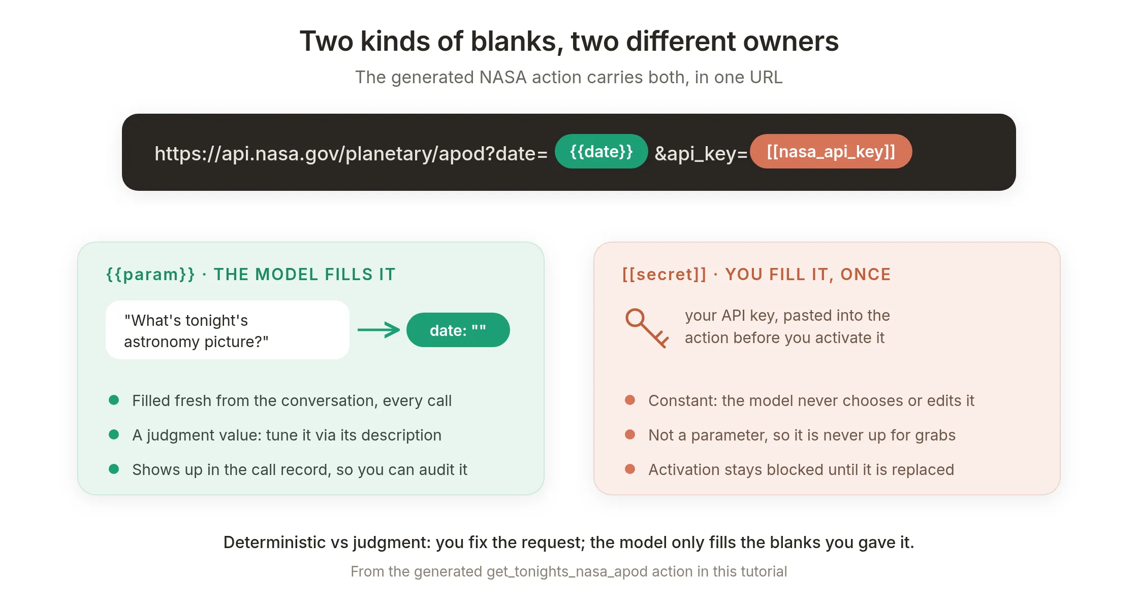The width and height of the screenshot is (1138, 609).
Task: Click the 'your API key, pasted into the action' text
Action: (787, 326)
